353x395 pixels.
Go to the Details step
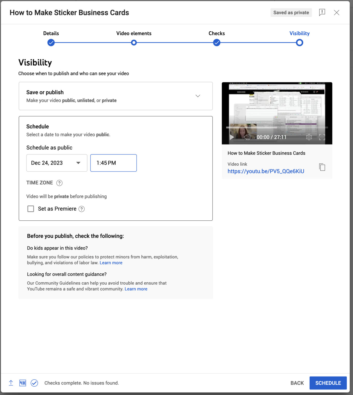[51, 42]
